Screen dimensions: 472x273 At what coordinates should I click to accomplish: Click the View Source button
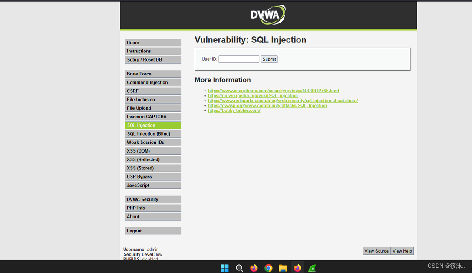(376, 251)
